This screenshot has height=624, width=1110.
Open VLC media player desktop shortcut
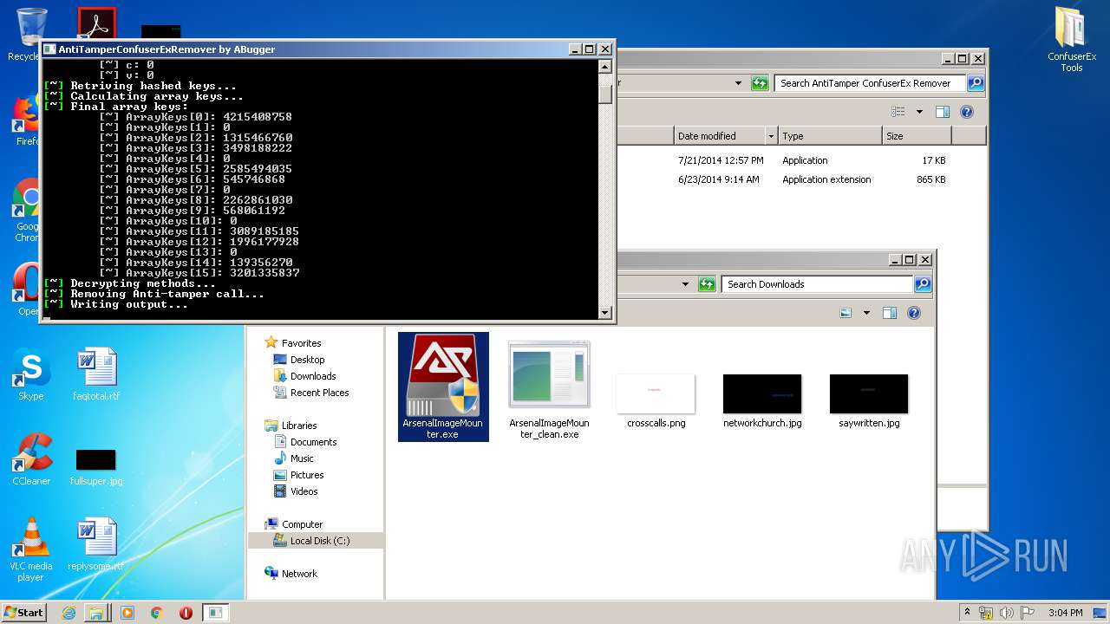click(31, 549)
